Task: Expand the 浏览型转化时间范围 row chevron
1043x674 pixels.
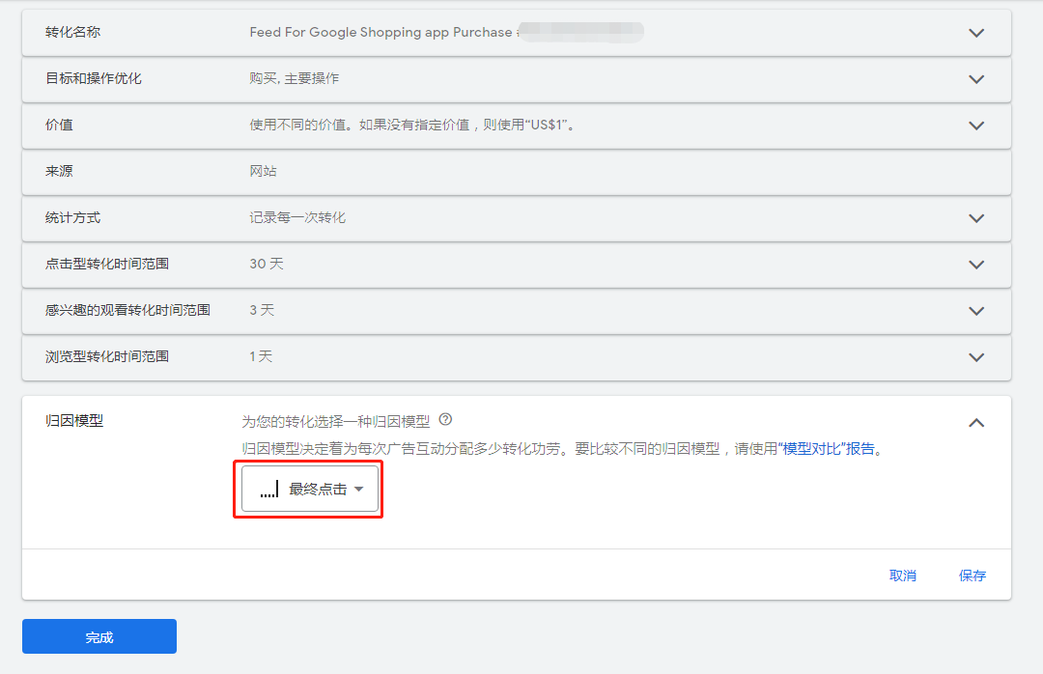Action: pyautogui.click(x=975, y=357)
